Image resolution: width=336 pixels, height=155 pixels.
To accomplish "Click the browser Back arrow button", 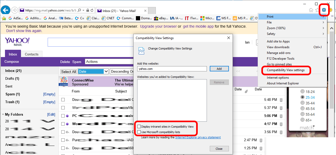I will (5, 10).
